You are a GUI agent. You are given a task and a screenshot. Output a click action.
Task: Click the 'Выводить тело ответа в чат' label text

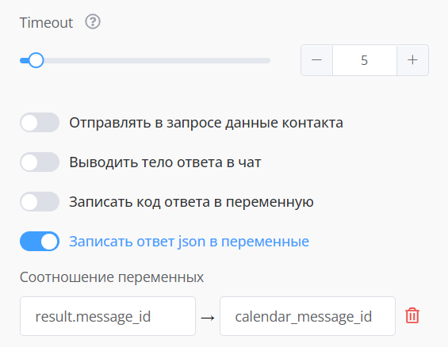[165, 162]
